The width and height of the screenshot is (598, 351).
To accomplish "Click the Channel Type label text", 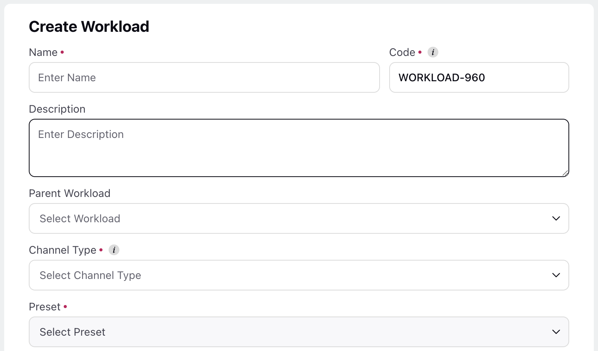I will (x=63, y=250).
